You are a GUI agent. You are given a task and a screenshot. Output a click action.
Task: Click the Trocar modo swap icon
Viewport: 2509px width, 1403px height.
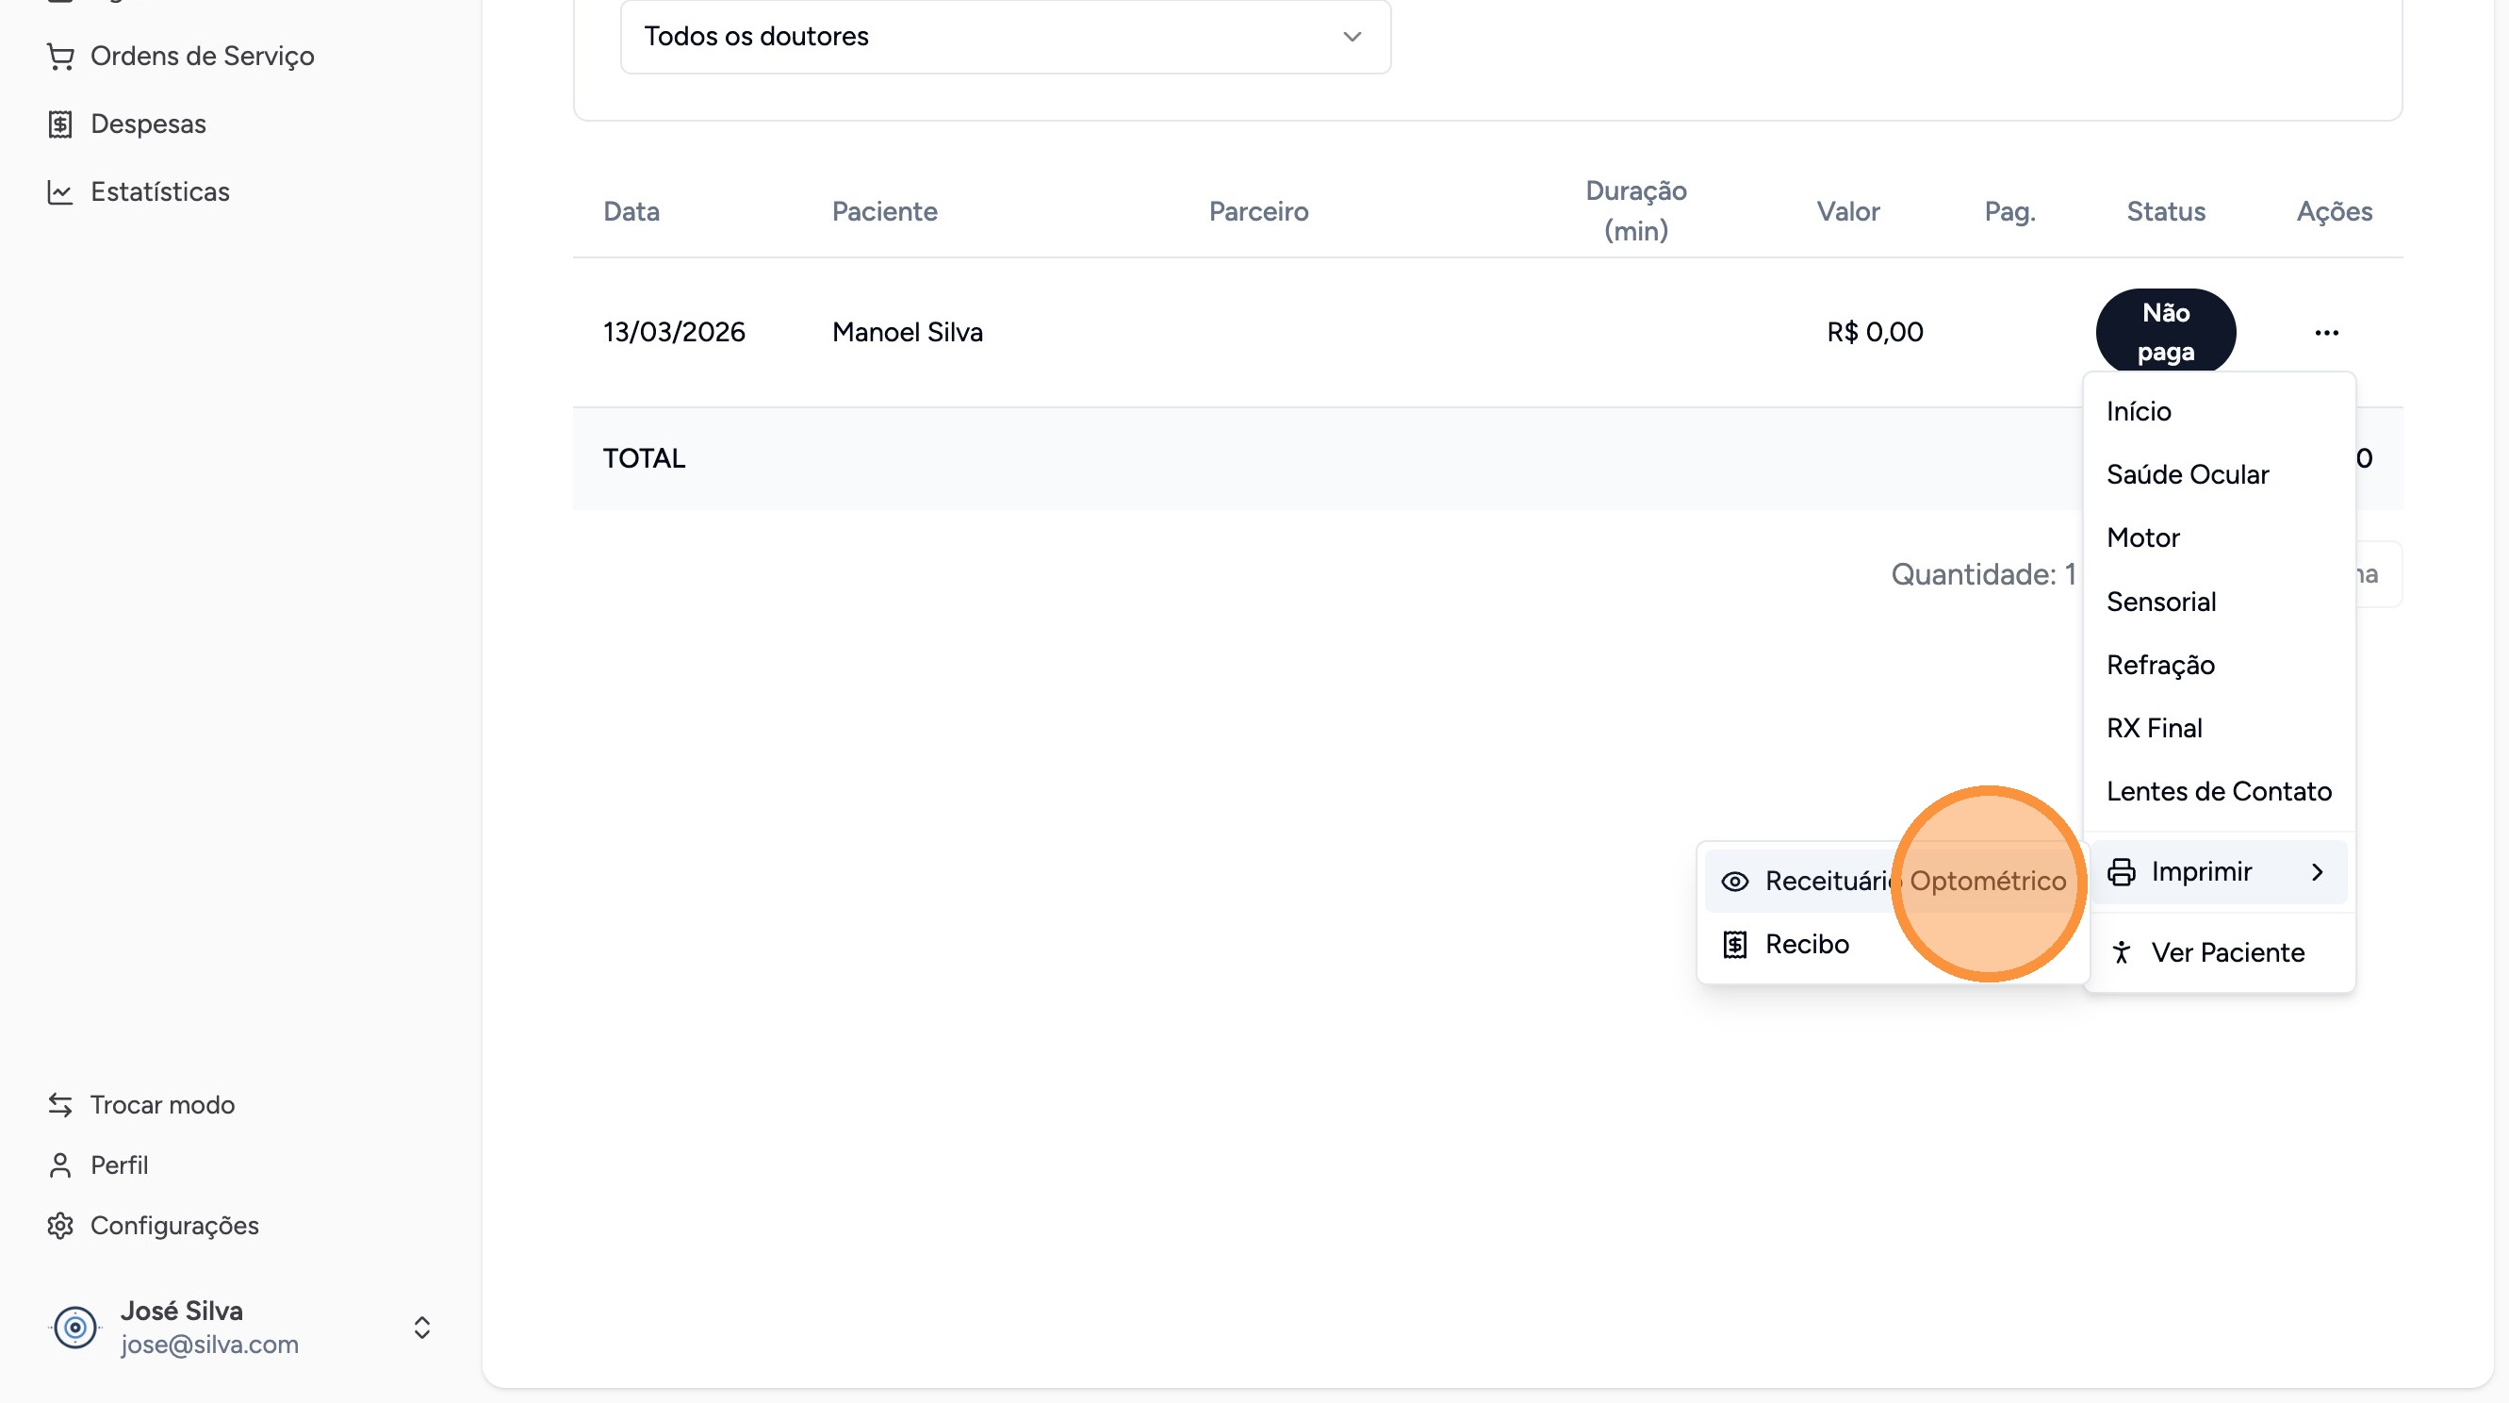(x=60, y=1105)
